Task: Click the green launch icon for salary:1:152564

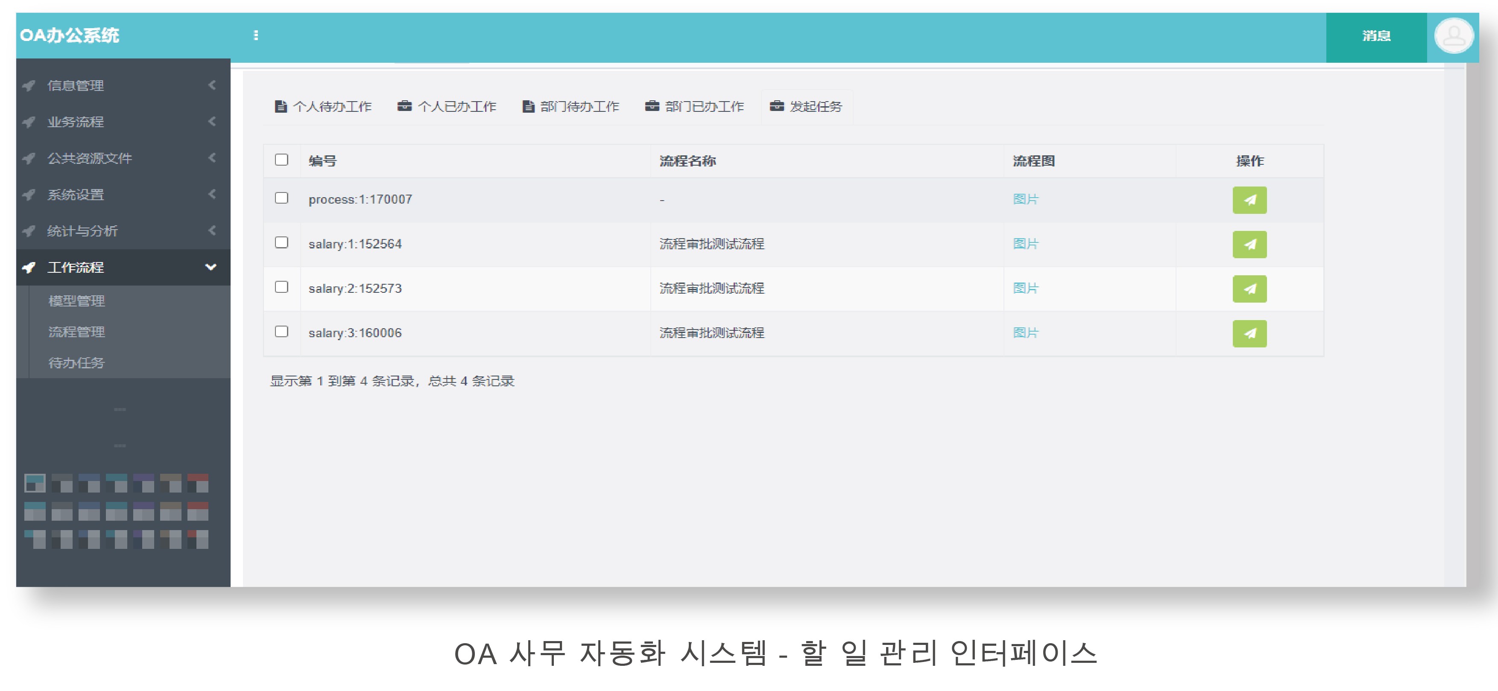Action: [x=1249, y=245]
